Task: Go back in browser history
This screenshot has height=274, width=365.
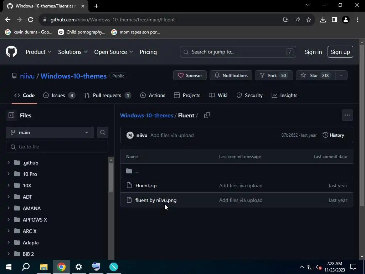Action: 8,20
